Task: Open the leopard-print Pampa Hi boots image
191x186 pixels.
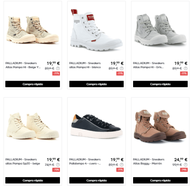Action: pyautogui.click(x=33, y=30)
